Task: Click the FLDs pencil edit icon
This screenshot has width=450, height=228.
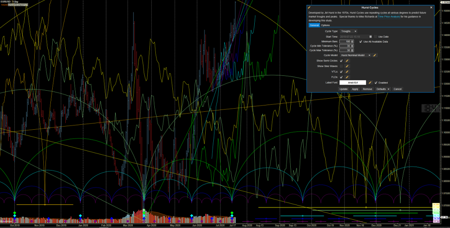Action: (x=347, y=77)
